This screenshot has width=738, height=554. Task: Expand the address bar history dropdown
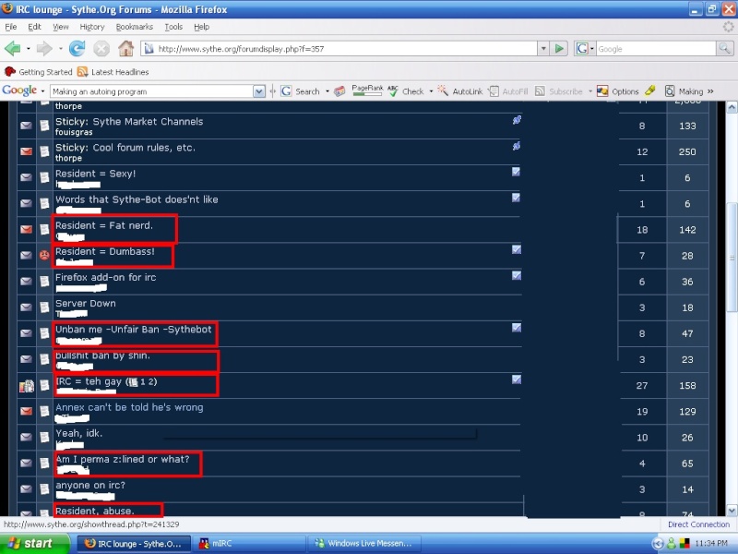[x=543, y=49]
